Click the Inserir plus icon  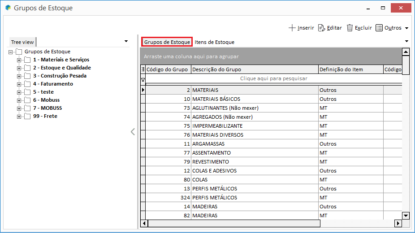(x=292, y=28)
